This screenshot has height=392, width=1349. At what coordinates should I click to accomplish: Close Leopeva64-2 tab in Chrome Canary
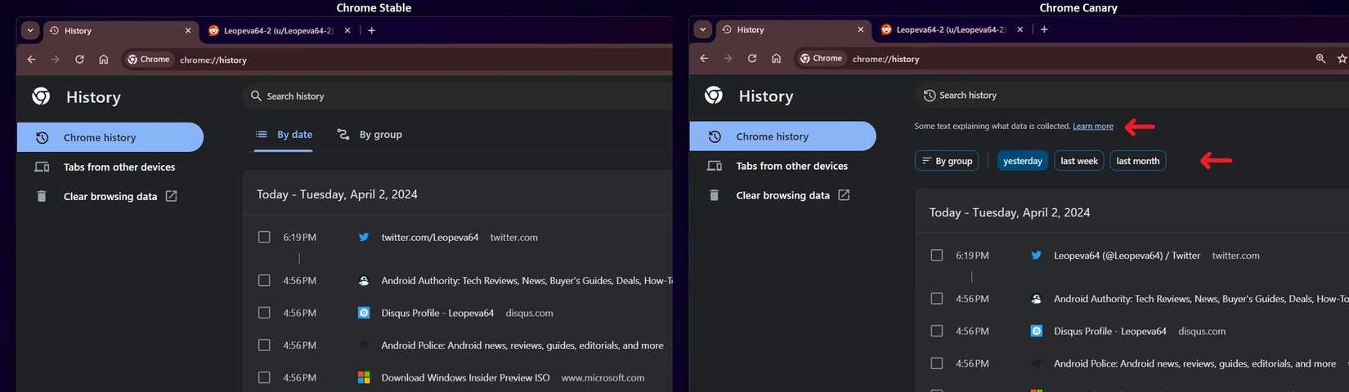1020,29
